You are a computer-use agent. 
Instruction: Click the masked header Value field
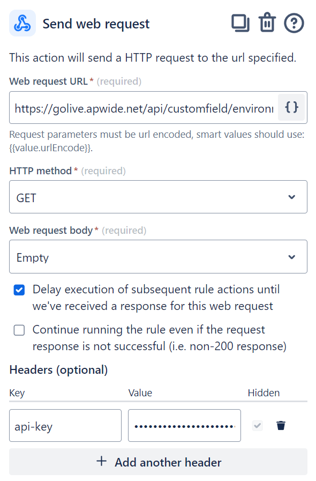185,425
